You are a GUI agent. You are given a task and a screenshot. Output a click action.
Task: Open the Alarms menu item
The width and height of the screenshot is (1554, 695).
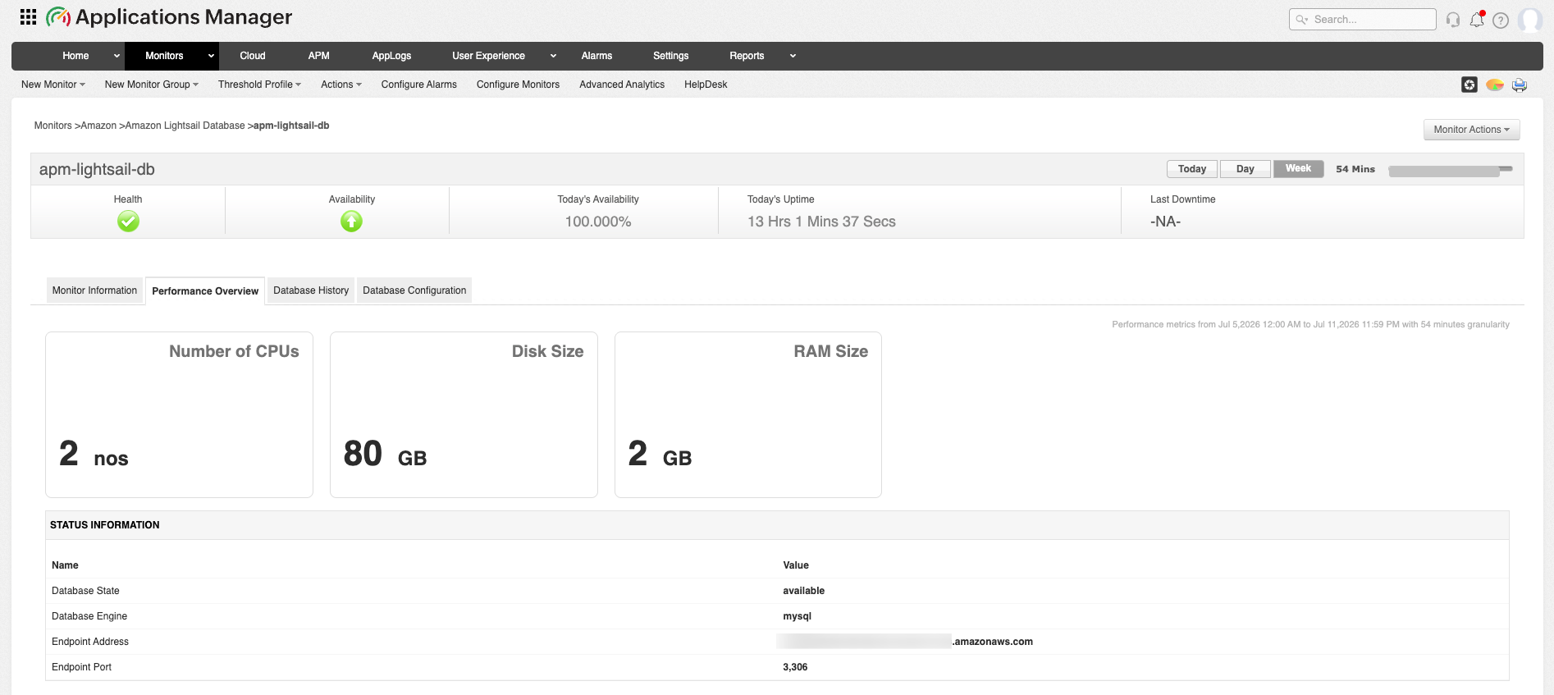click(x=596, y=56)
